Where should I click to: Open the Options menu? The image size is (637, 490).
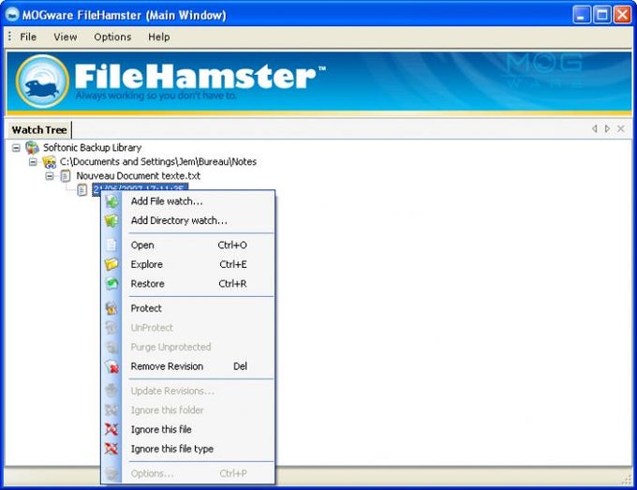[112, 37]
